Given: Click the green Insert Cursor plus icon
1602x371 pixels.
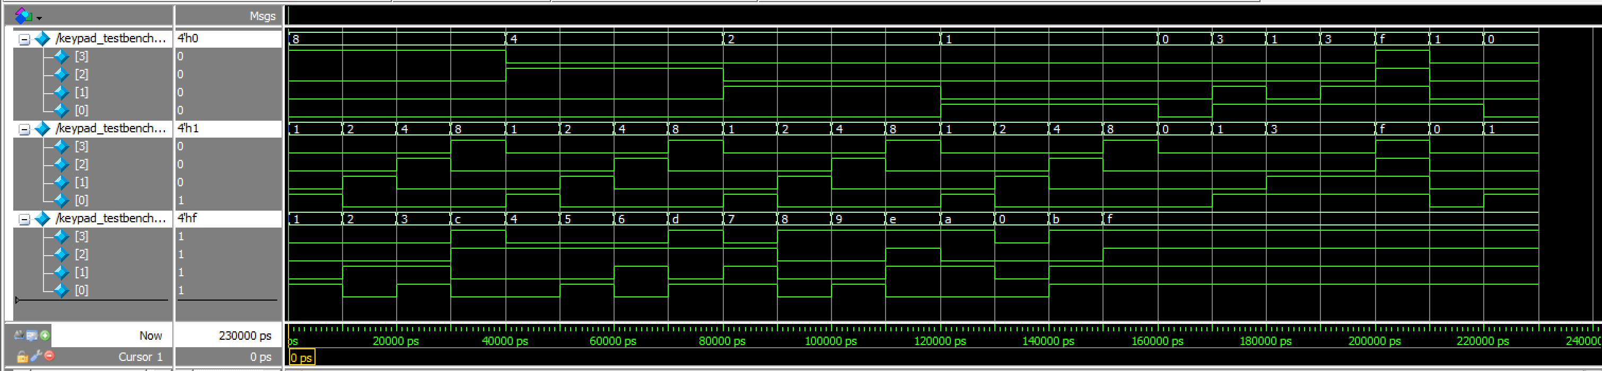Looking at the screenshot, I should coord(45,335).
